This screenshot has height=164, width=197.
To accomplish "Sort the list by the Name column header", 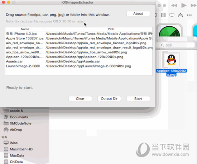I will click(x=25, y=29).
